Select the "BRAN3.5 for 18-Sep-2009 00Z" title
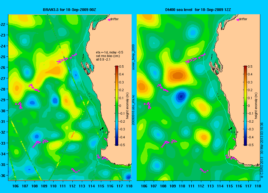The width and height of the screenshot is (268, 193). click(x=69, y=10)
